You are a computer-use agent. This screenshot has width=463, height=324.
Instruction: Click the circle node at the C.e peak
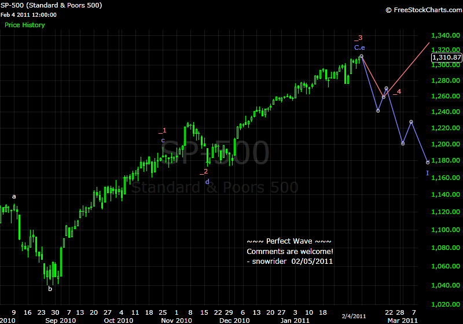click(x=361, y=56)
